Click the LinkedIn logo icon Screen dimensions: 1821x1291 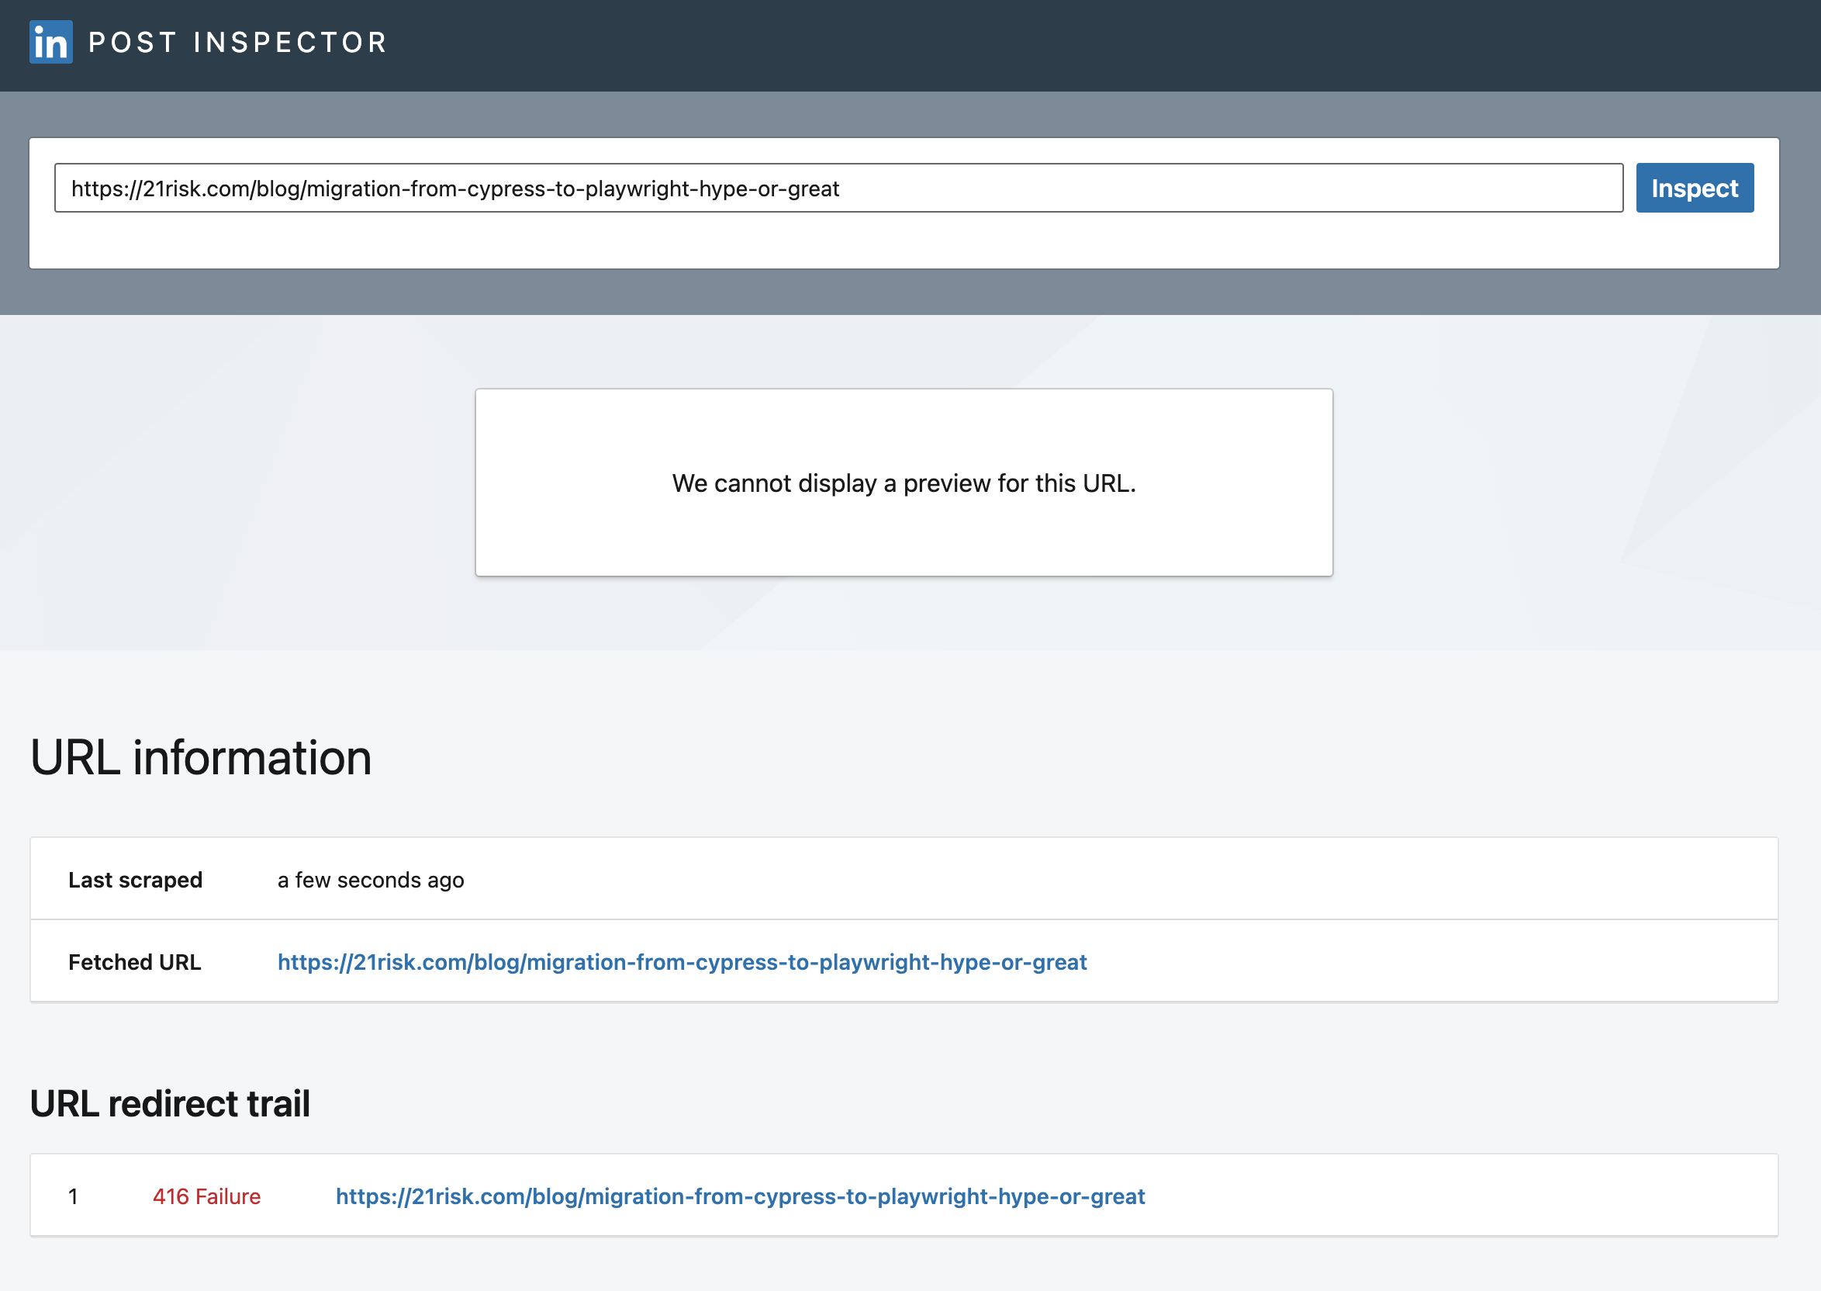[x=51, y=42]
